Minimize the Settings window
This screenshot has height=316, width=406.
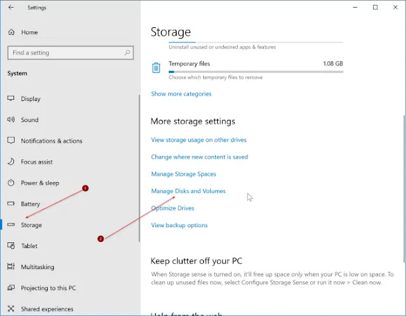point(355,7)
